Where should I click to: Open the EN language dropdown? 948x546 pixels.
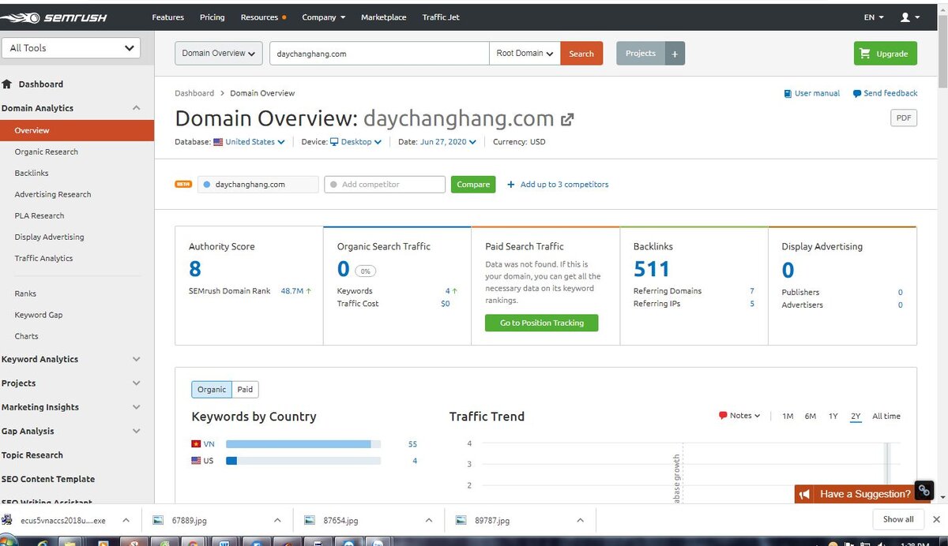click(x=874, y=17)
